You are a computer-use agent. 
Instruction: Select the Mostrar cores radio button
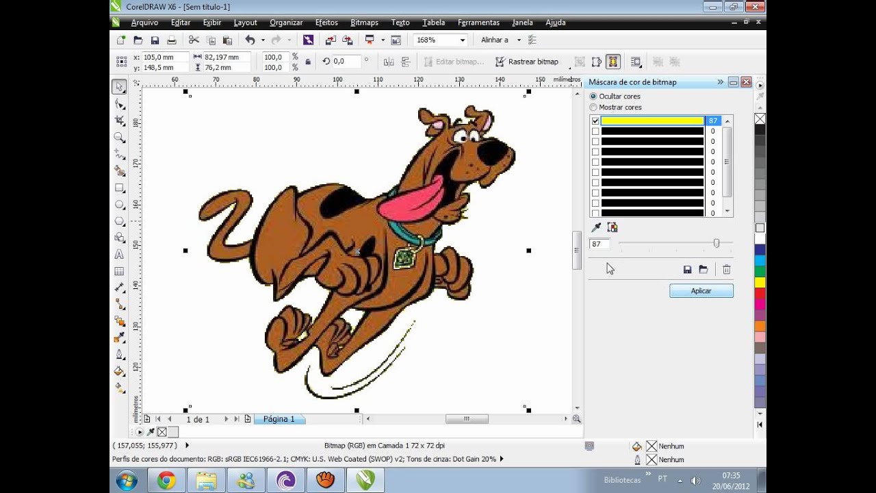[593, 108]
